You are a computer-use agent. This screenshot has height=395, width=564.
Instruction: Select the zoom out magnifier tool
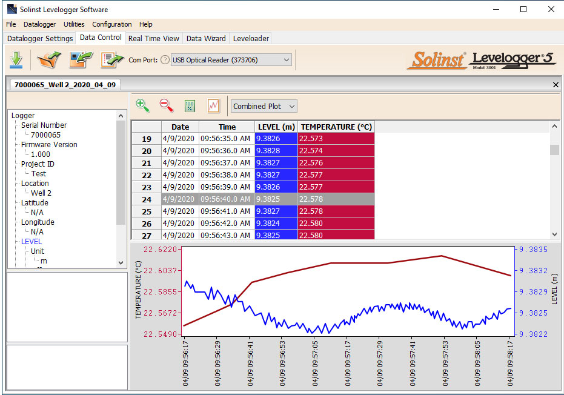(x=166, y=105)
